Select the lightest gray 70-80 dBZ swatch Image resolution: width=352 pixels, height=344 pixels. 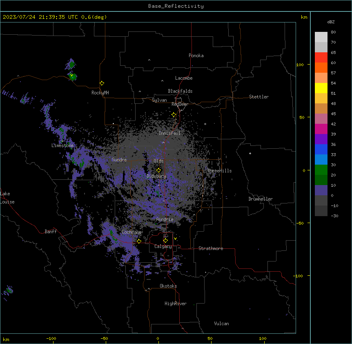tap(321, 37)
